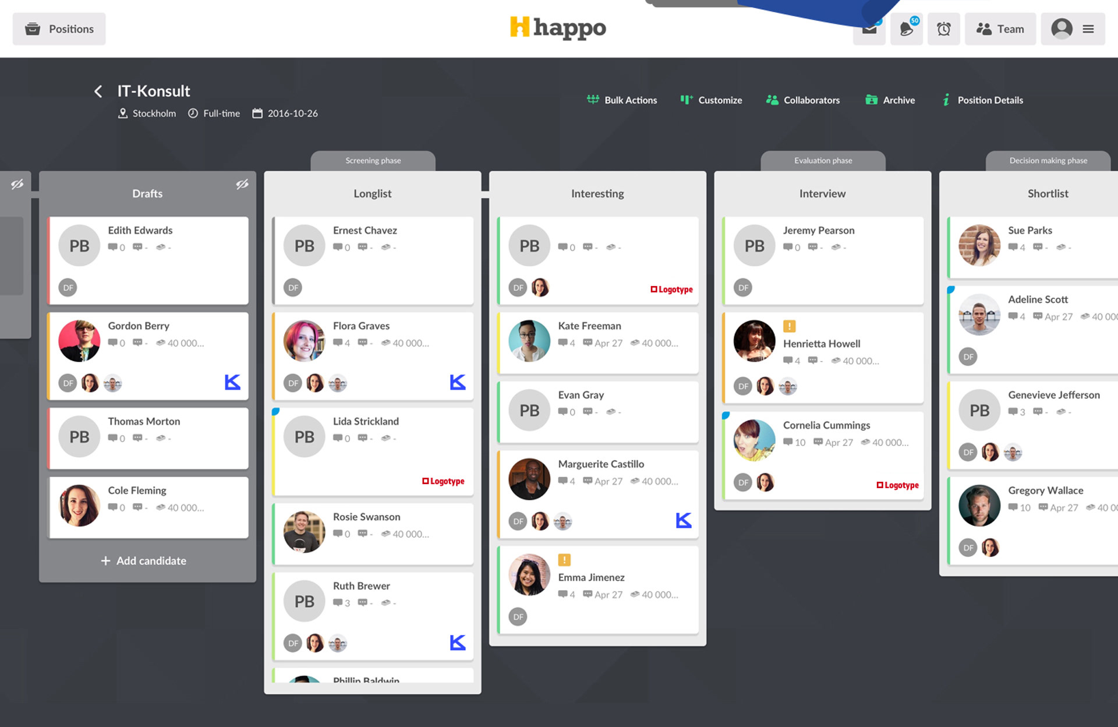Go back using the chevron beside IT-Konsult
1118x727 pixels.
(98, 91)
